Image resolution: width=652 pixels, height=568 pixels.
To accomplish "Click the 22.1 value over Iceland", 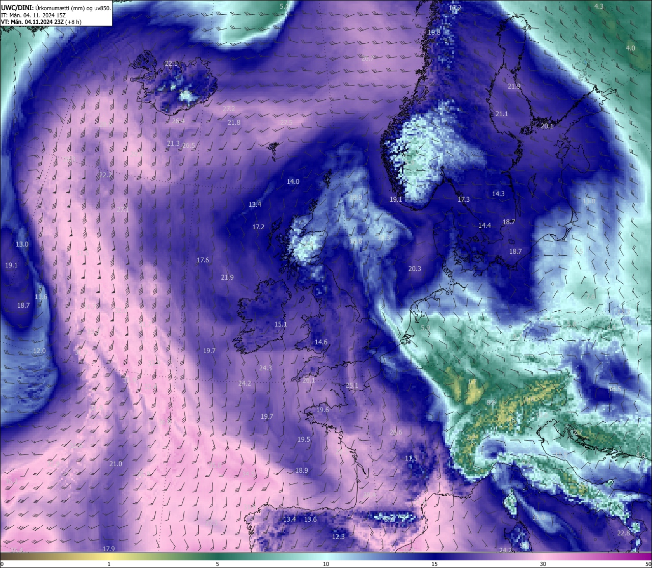I will [171, 64].
